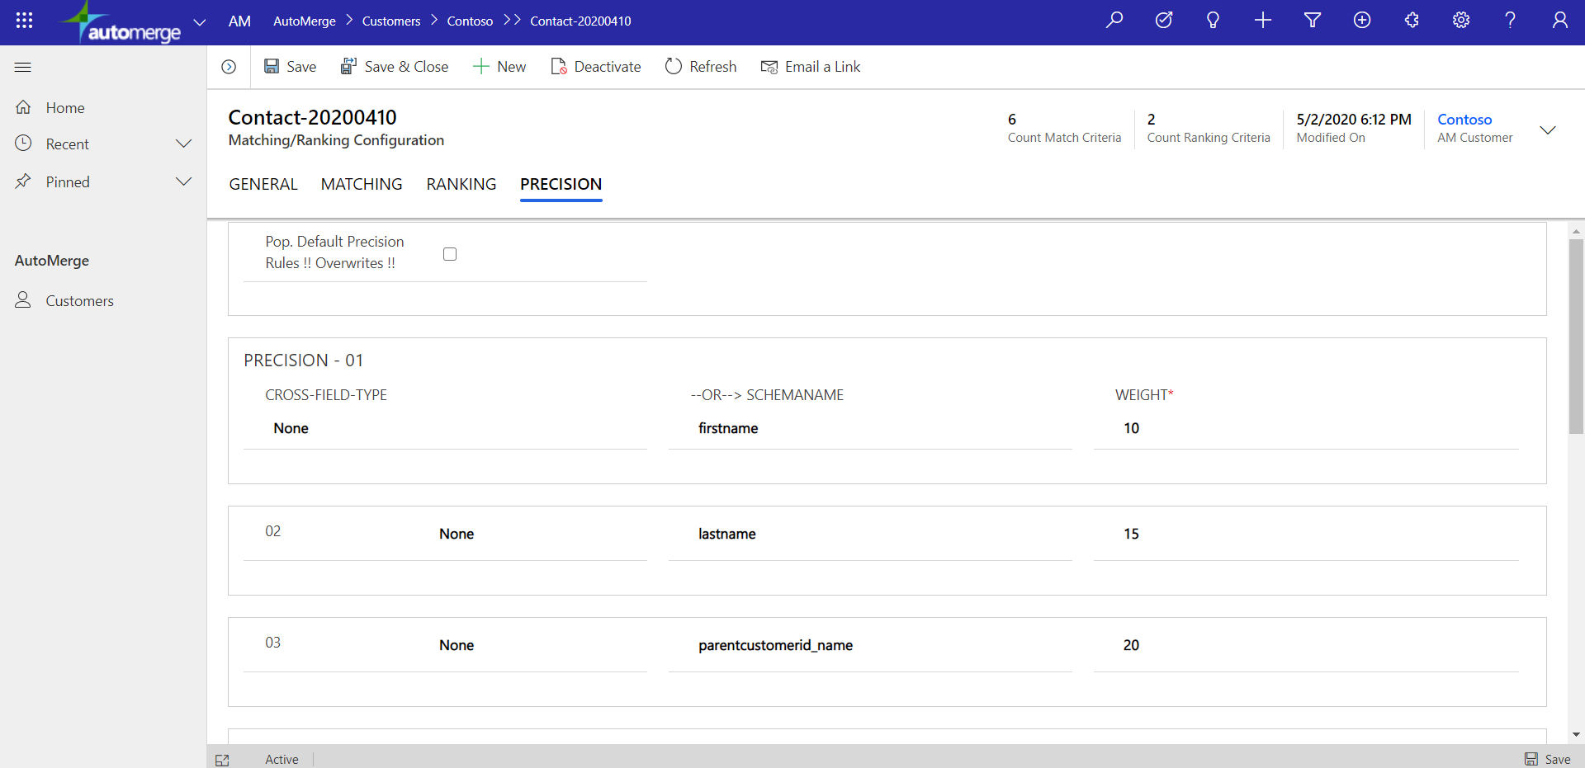Click Customers in the breadcrumb

[391, 21]
